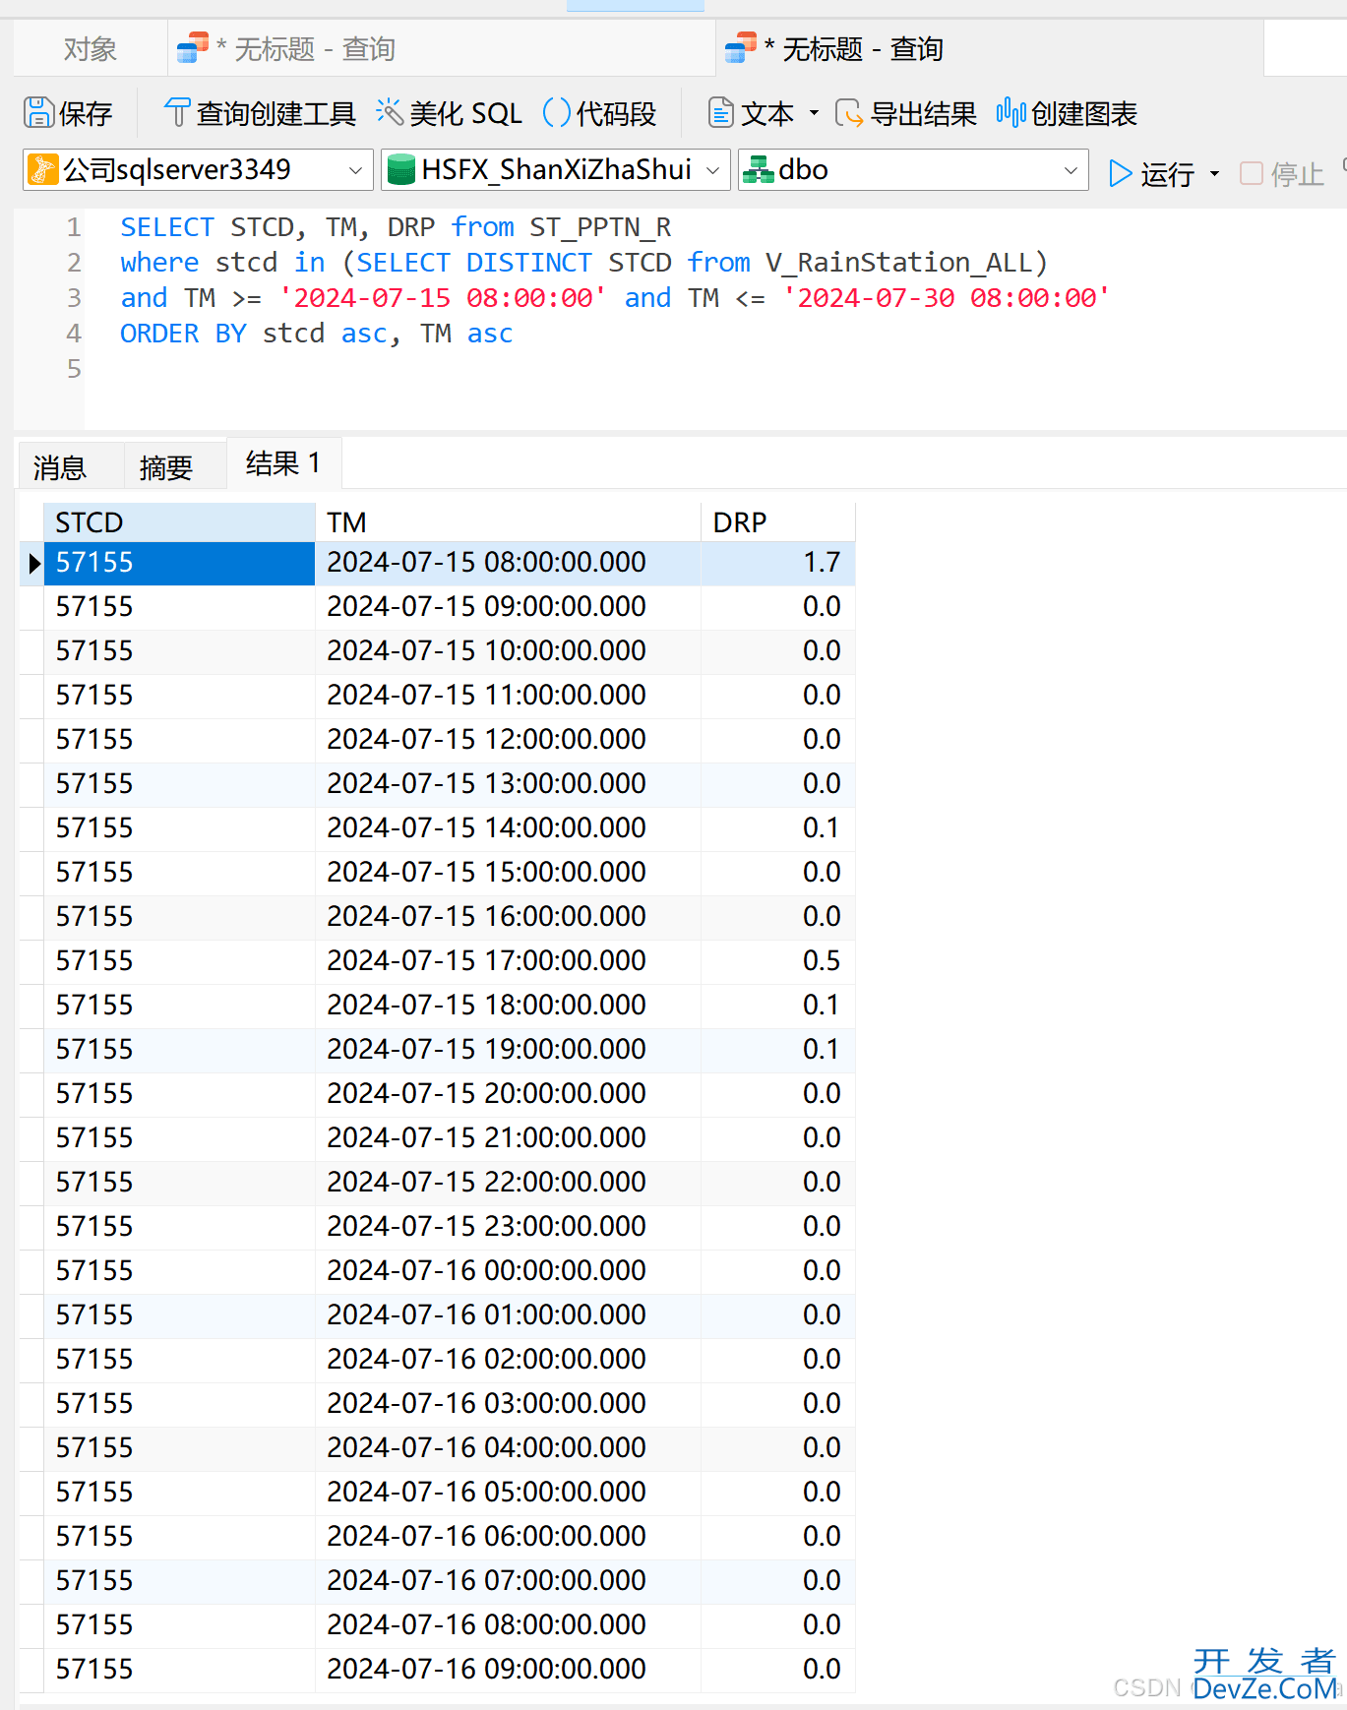Open connection dropdown 公司sqlserver3349
The width and height of the screenshot is (1347, 1710).
(198, 169)
